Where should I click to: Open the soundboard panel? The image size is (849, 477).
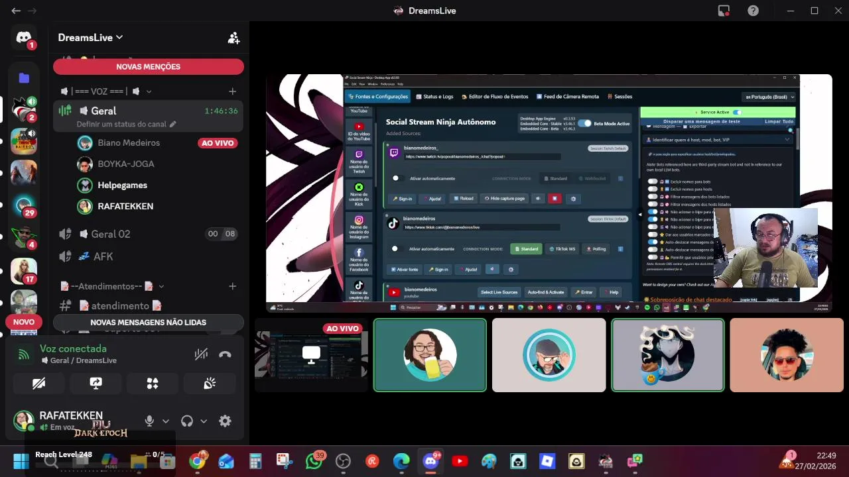pos(210,384)
